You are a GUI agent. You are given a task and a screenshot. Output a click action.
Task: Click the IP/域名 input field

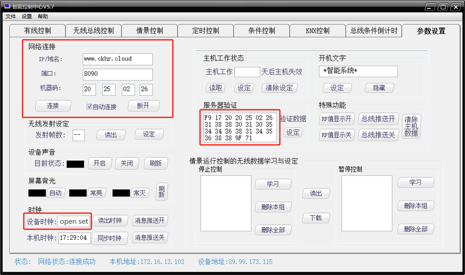(x=118, y=59)
